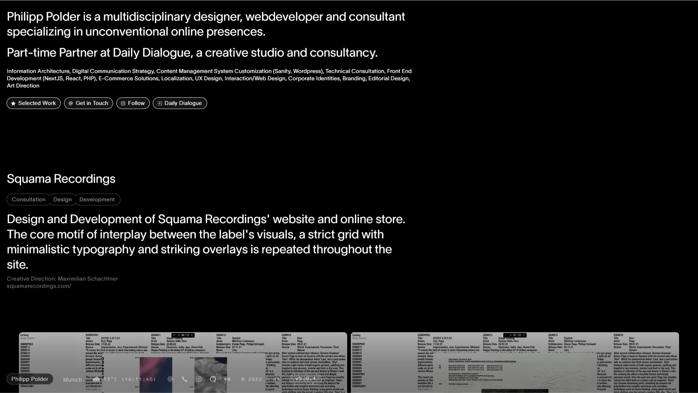Click the Instagram glyph in Follow button

coord(123,103)
